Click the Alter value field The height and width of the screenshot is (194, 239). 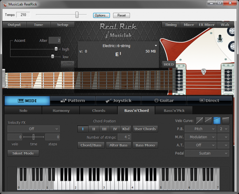point(55,40)
